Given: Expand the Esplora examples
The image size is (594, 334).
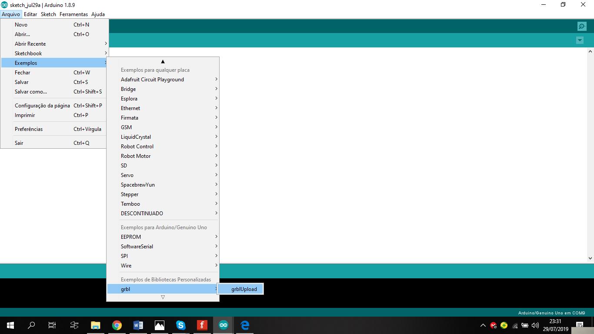Looking at the screenshot, I should (163, 99).
